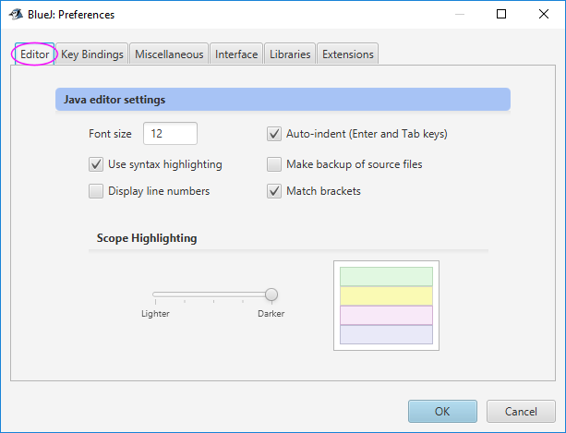Open the Key Bindings tab

[92, 54]
